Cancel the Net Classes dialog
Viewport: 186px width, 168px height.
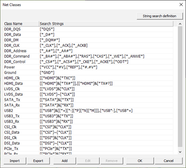[169, 161]
